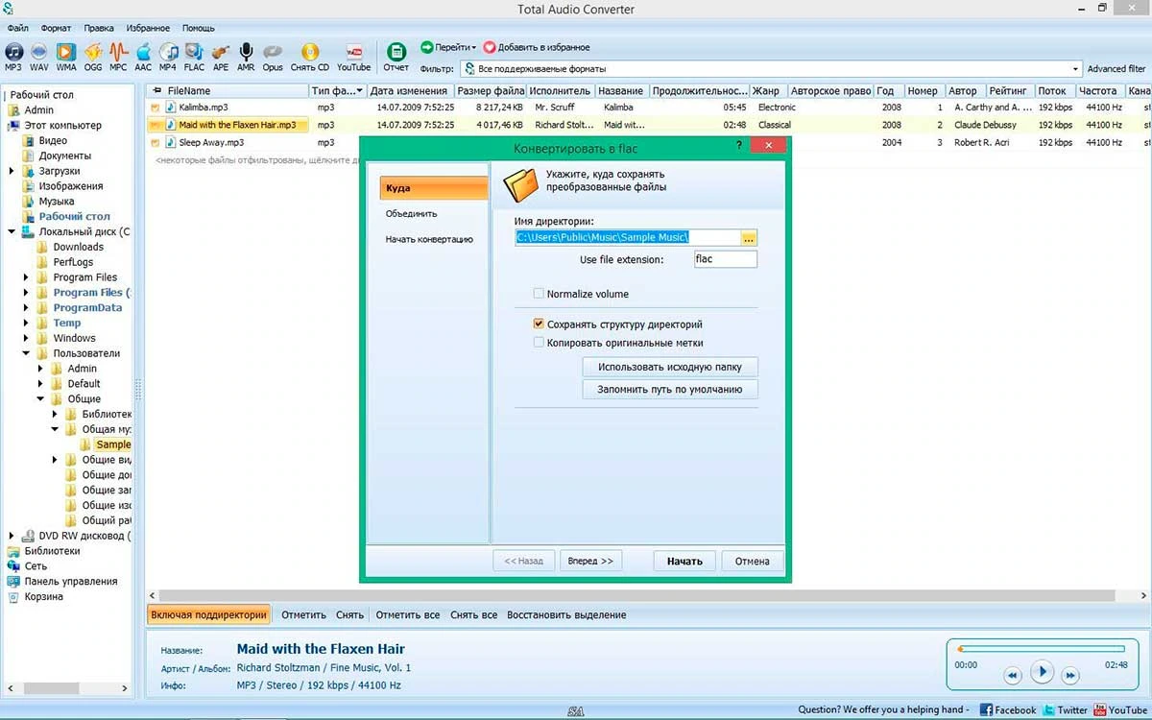Open the Перейти dropdown
The width and height of the screenshot is (1152, 720).
(x=448, y=47)
